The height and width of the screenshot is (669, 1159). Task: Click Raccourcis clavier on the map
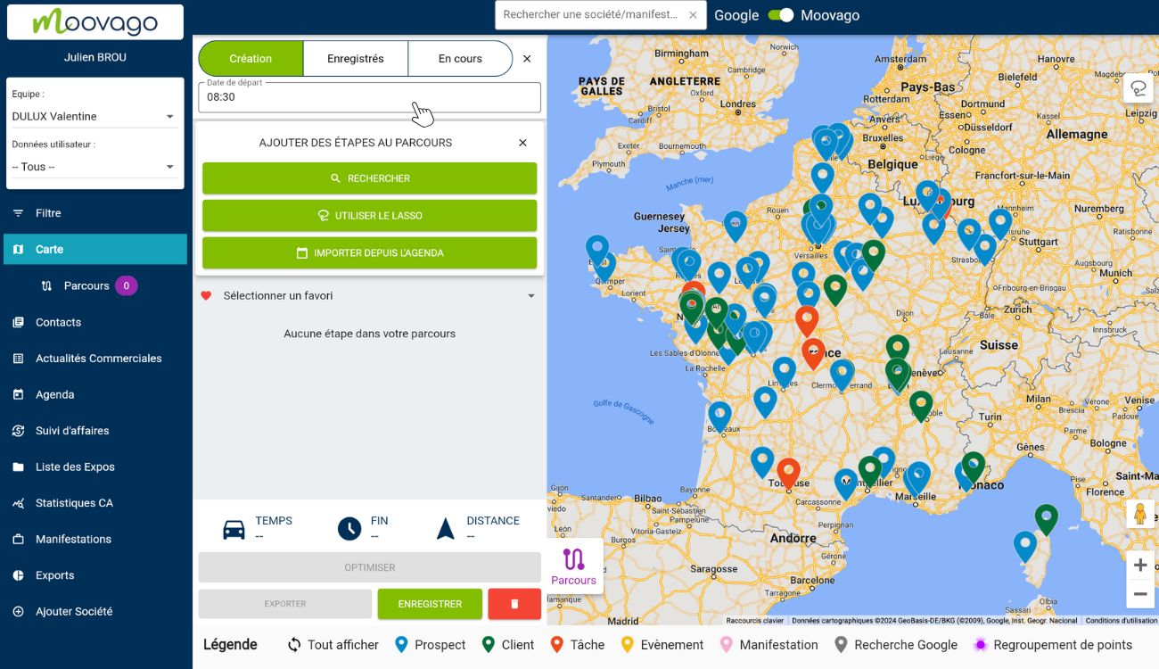pos(755,621)
